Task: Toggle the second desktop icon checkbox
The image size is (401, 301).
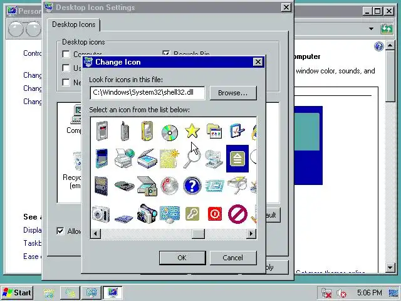Action: (x=66, y=68)
